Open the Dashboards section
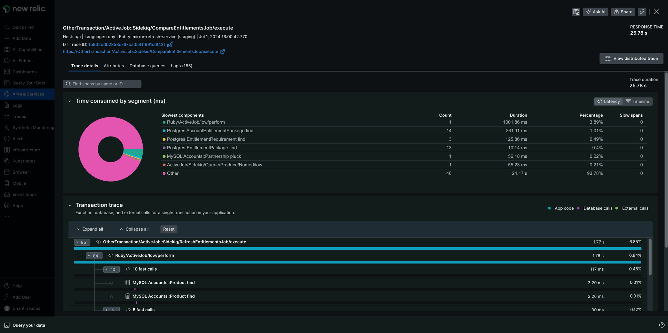Viewport: 668px width, 333px height. [x=24, y=72]
